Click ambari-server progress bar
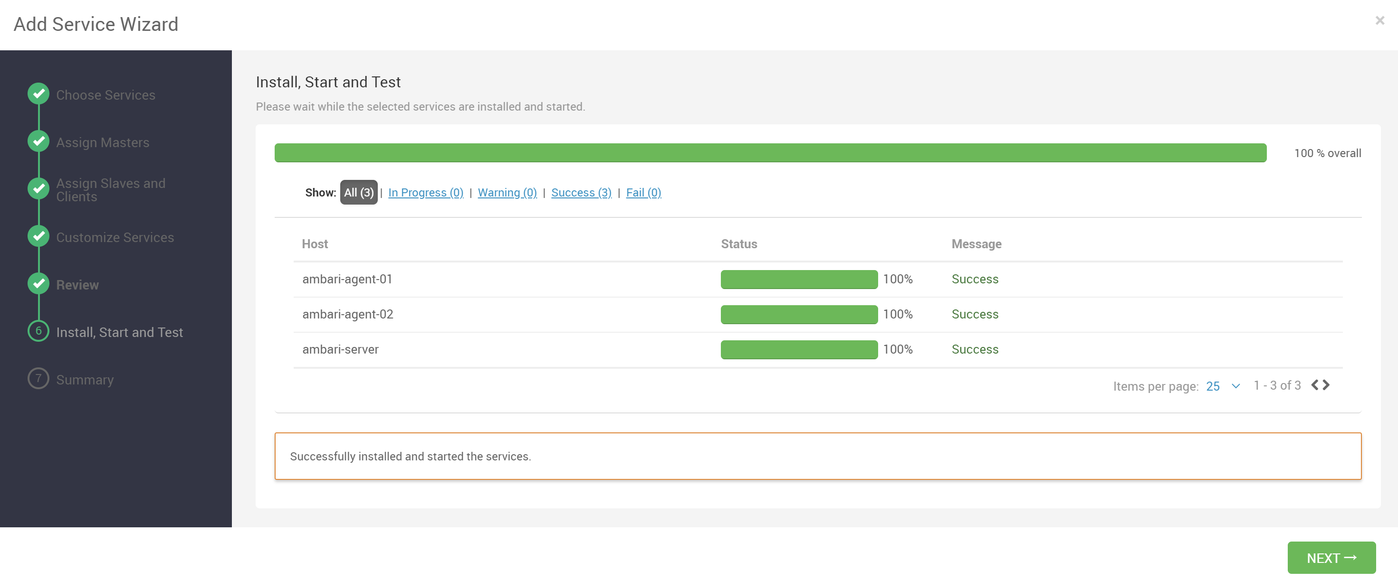The height and width of the screenshot is (580, 1398). 799,350
